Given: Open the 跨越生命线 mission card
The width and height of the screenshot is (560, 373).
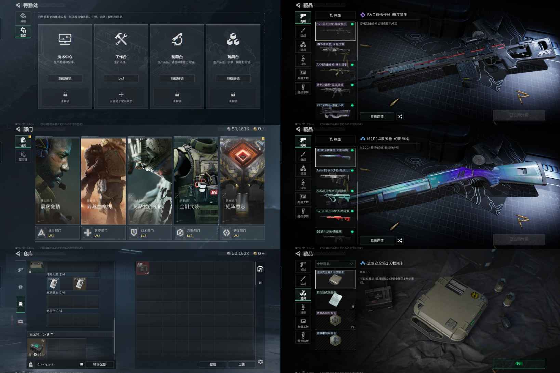Looking at the screenshot, I should (104, 181).
